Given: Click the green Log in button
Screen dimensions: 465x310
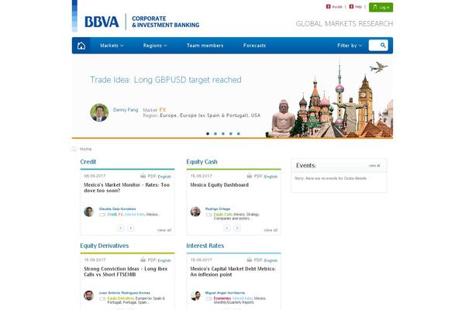Looking at the screenshot, I should (381, 7).
